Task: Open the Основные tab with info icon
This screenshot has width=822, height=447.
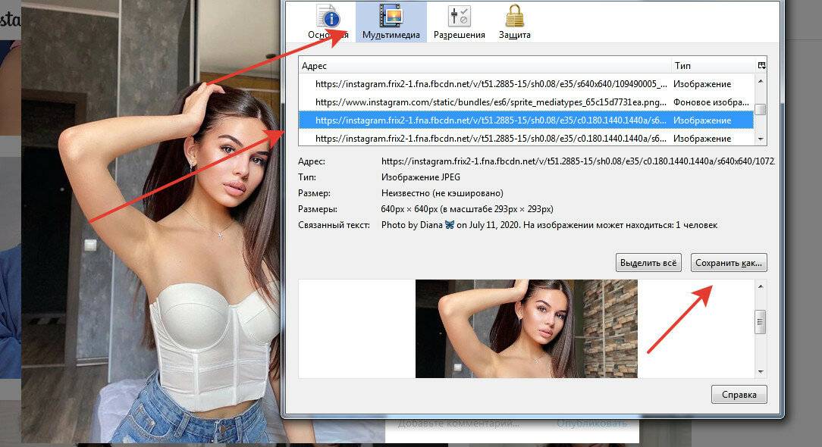Action: 328,21
